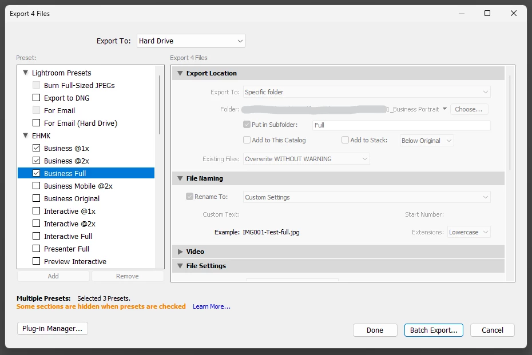Tick the Presenter Full preset checkbox
The width and height of the screenshot is (532, 355).
[x=36, y=248]
